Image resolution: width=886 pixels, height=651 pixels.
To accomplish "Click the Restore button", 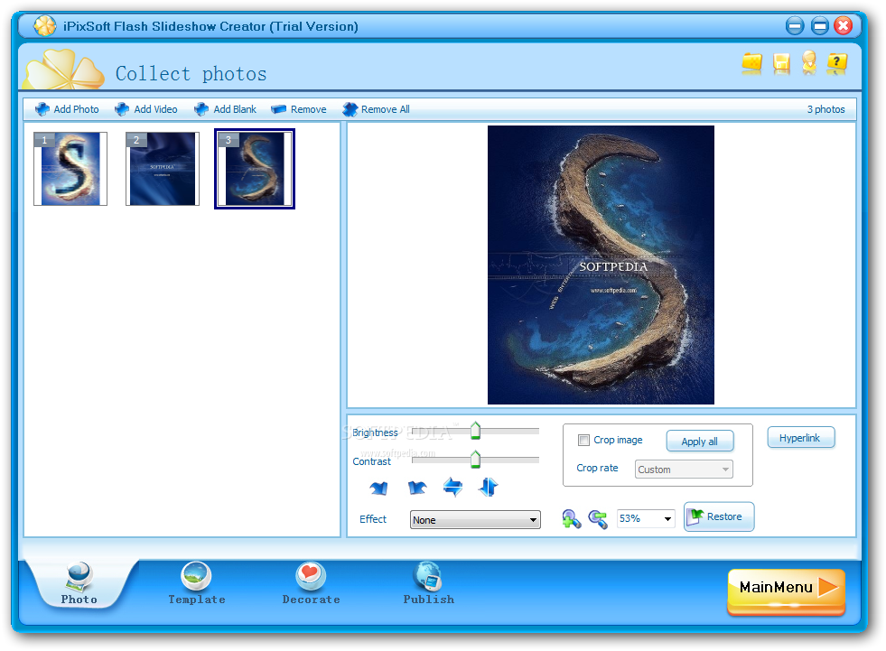I will (719, 516).
